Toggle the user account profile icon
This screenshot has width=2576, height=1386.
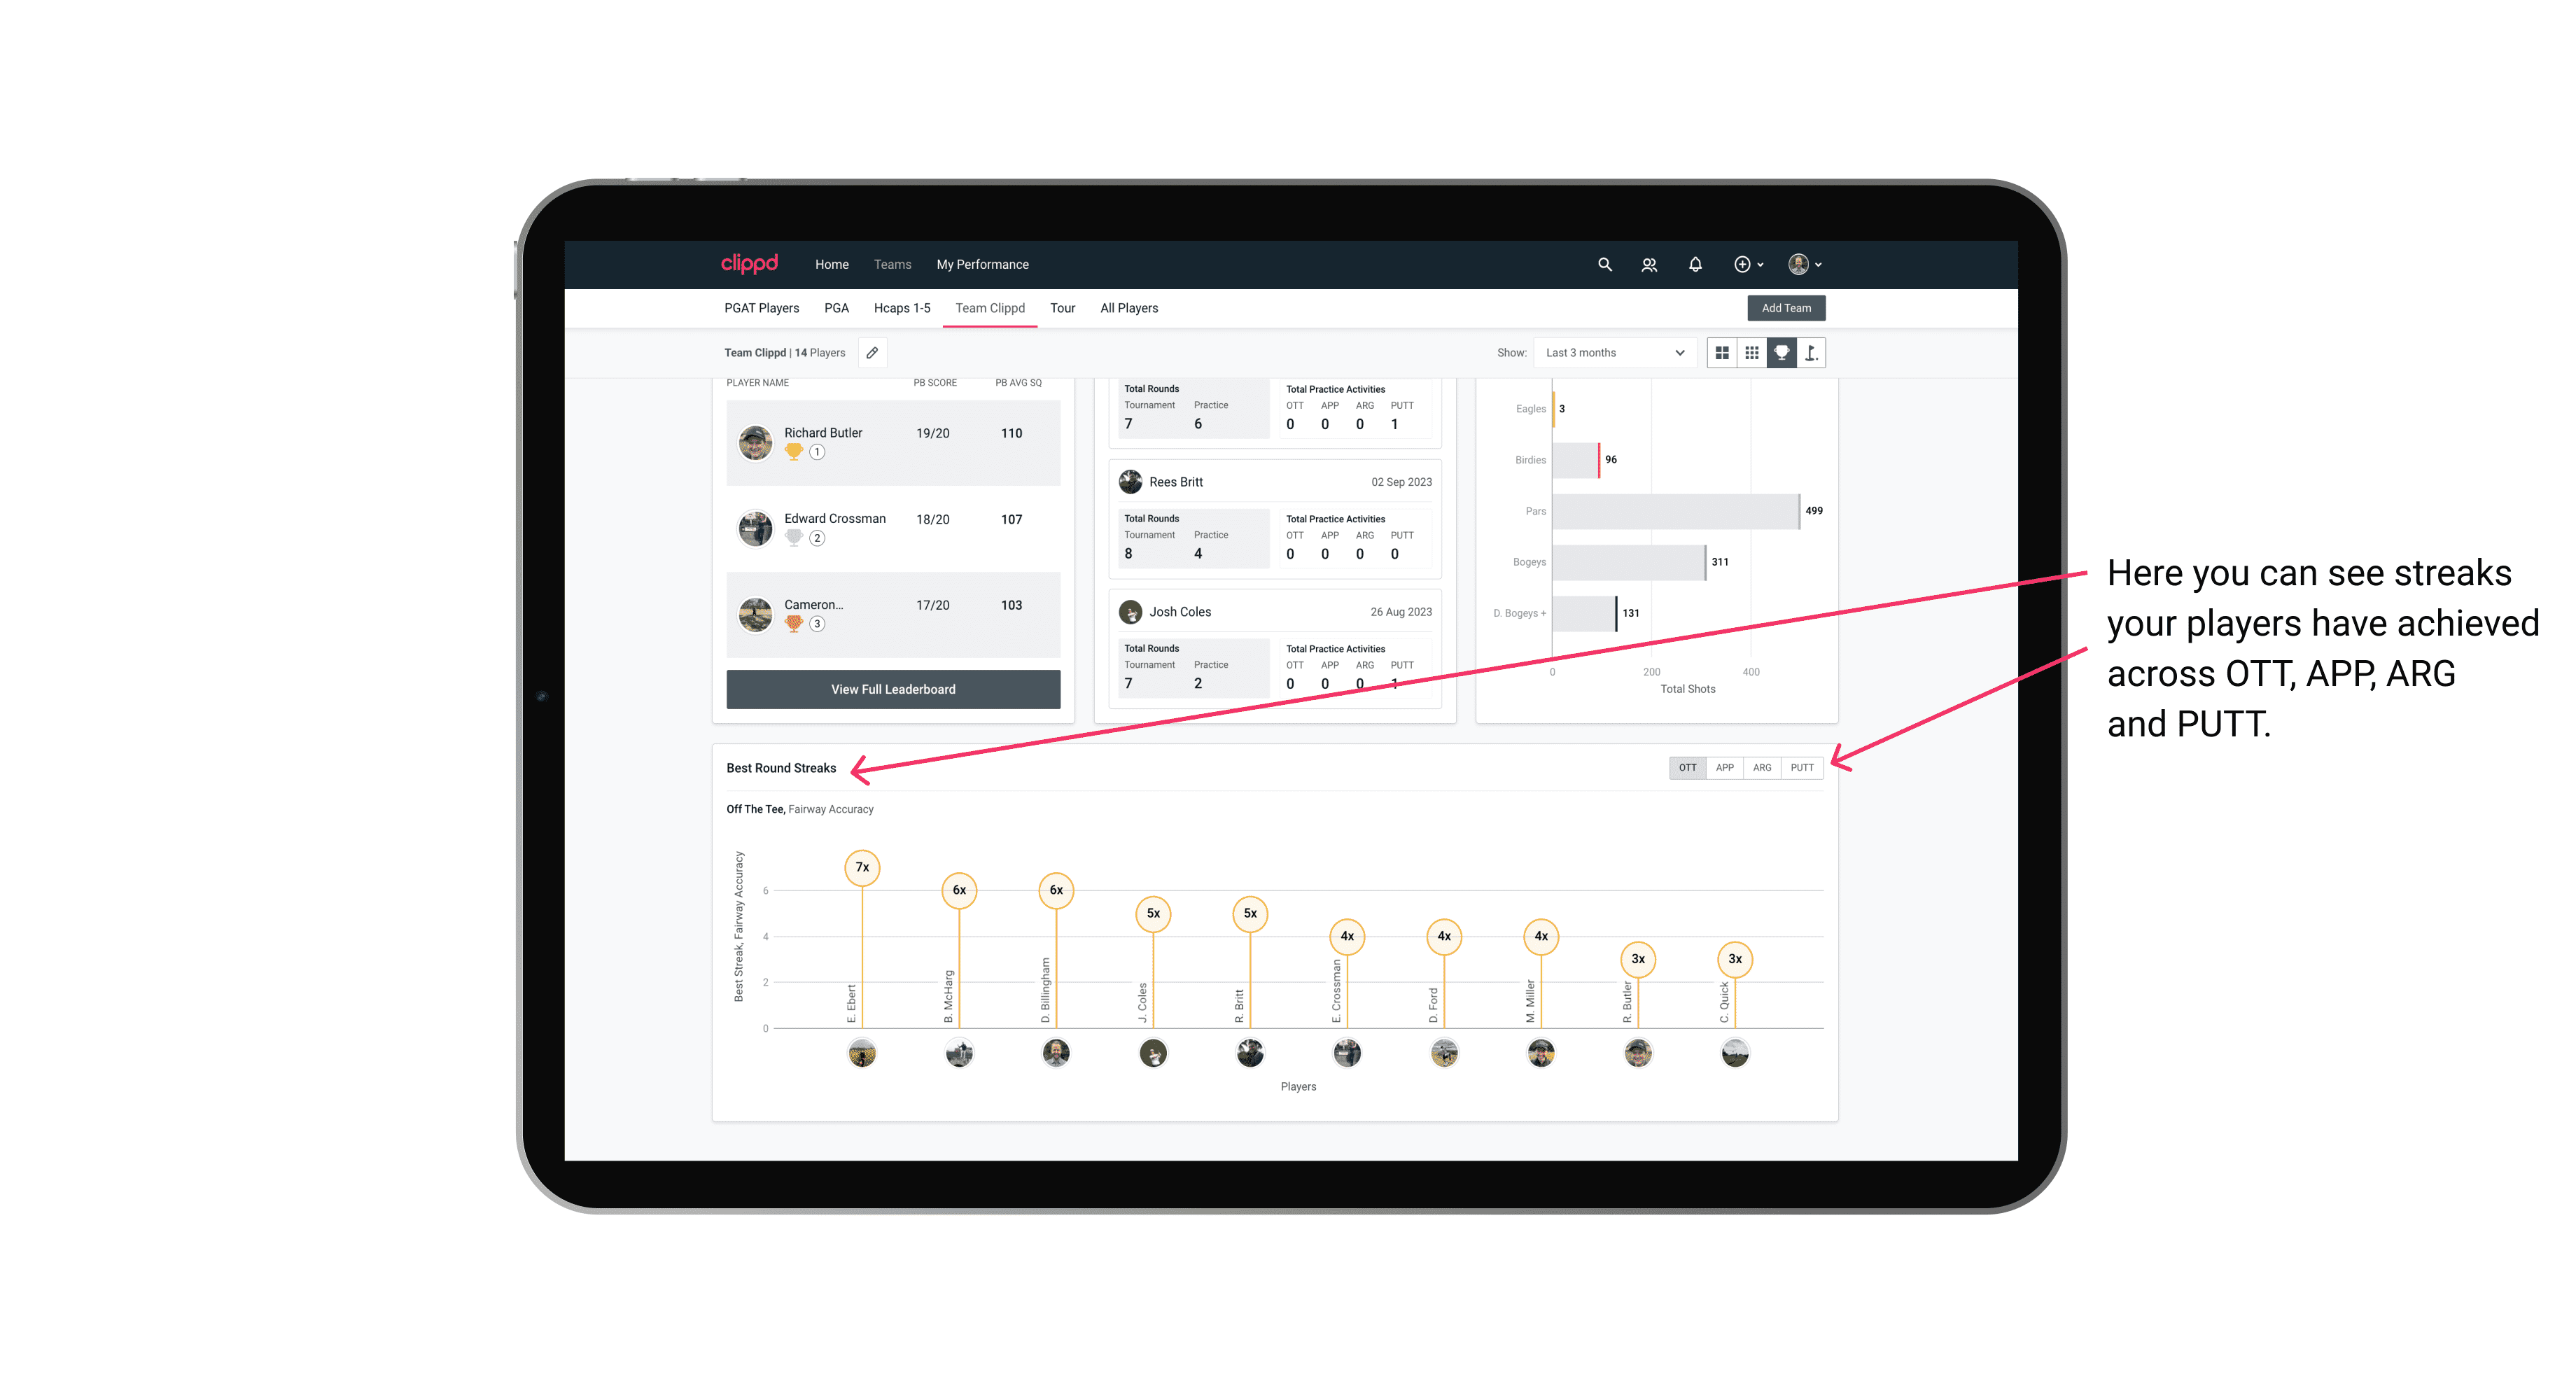[1805, 265]
